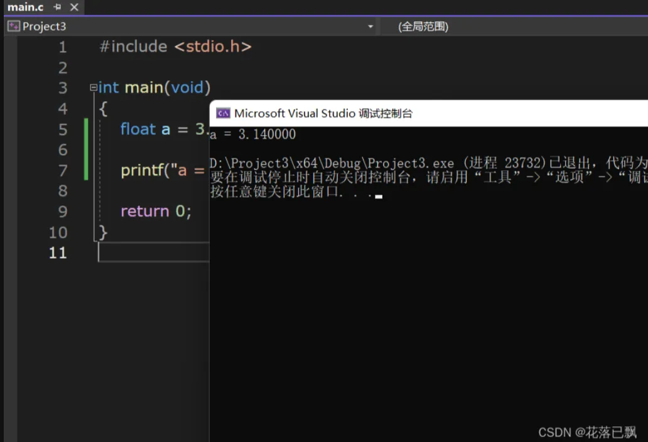Collapse the int main(void) code block
The width and height of the screenshot is (648, 442).
pos(94,87)
